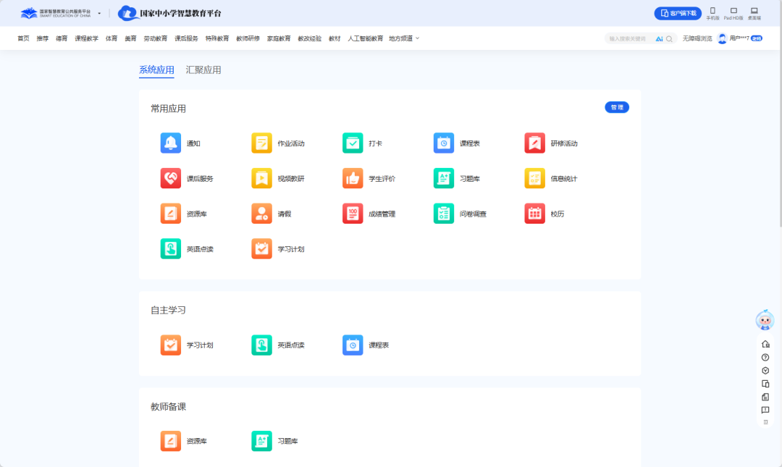782x467 pixels.
Task: Switch to the 汇聚应用 tab
Action: coord(203,70)
